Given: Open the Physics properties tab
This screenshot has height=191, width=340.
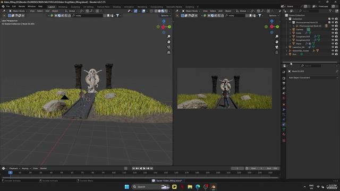Looking at the screenshot, I should [x=284, y=119].
